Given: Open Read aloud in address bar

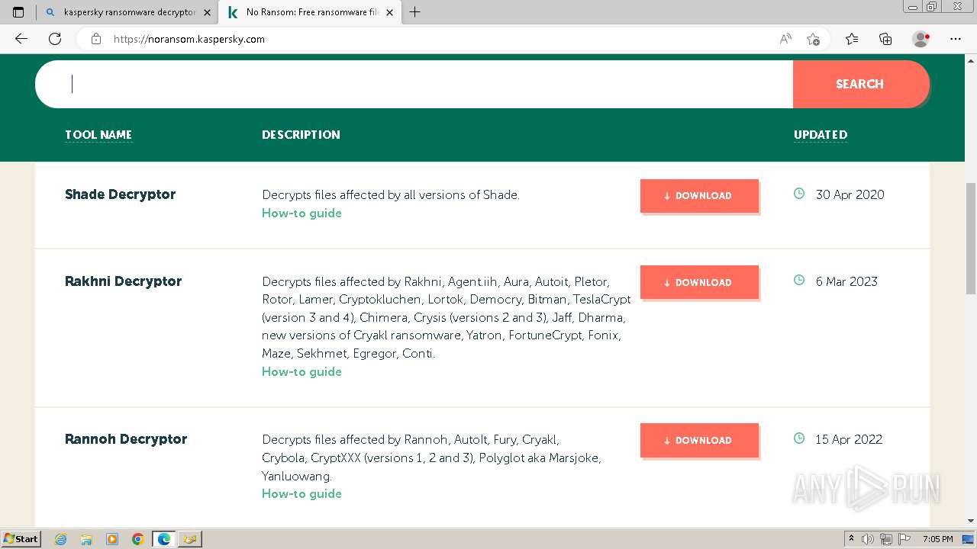Looking at the screenshot, I should coord(785,39).
